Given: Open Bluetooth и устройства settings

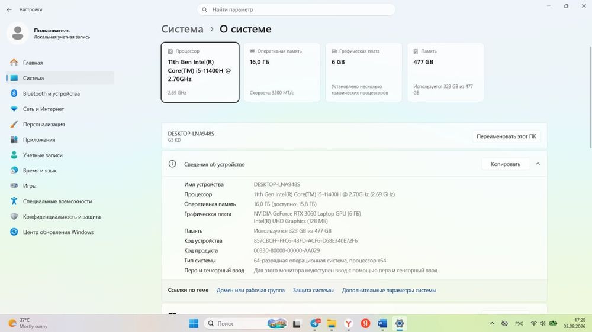Looking at the screenshot, I should (x=60, y=93).
